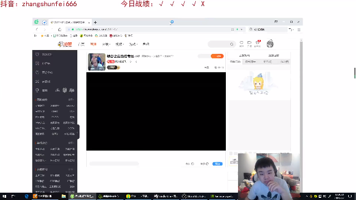Collapse the dark sidebar with its edge handle
Screen dimensions: 356x200
point(78,132)
